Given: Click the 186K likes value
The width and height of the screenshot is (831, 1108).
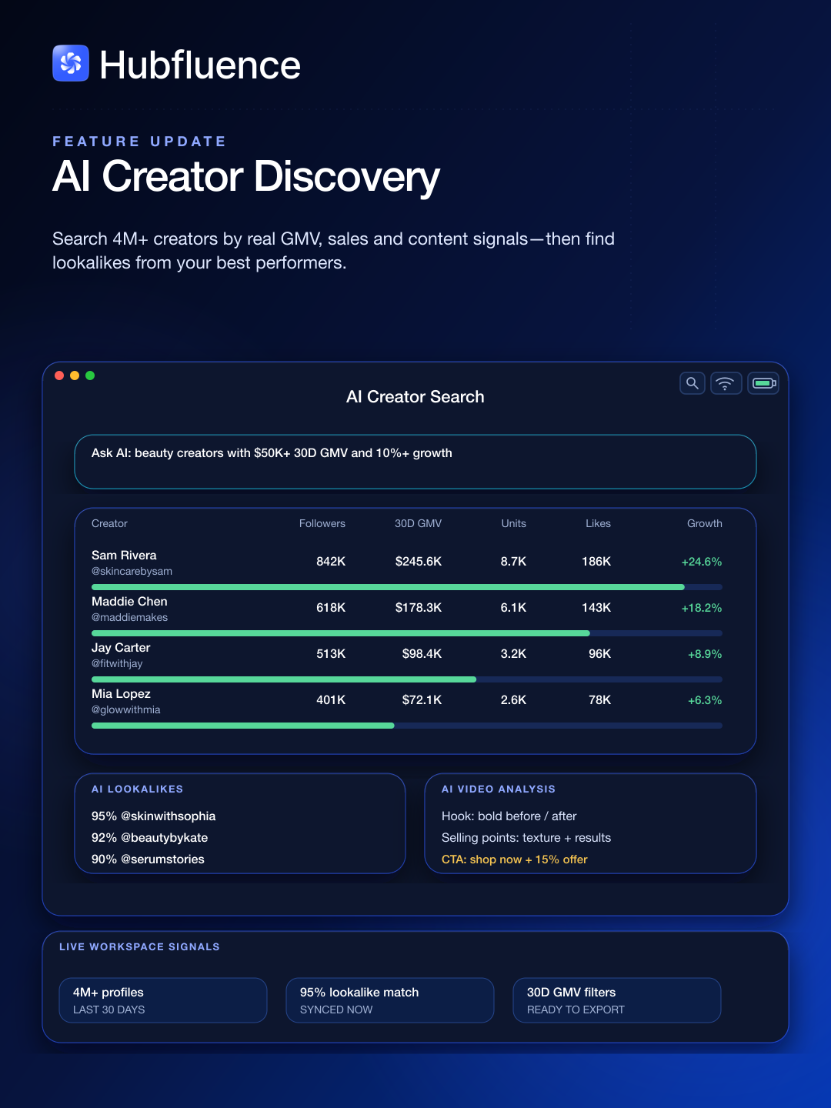Looking at the screenshot, I should pyautogui.click(x=596, y=562).
